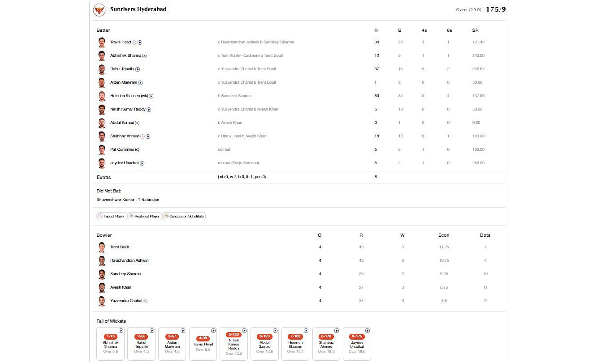
Task: Click replaced player icon next to Travis Head
Action: (134, 43)
